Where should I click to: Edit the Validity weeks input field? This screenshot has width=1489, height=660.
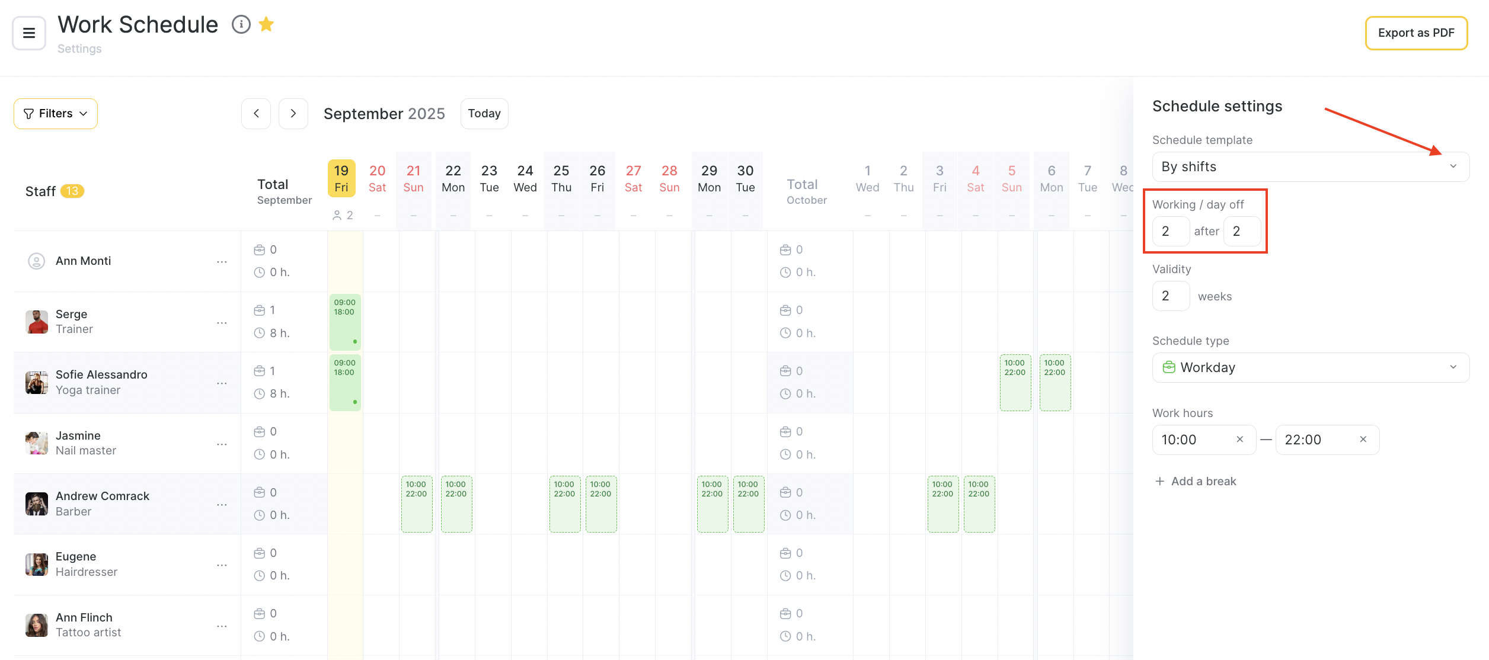click(x=1170, y=296)
